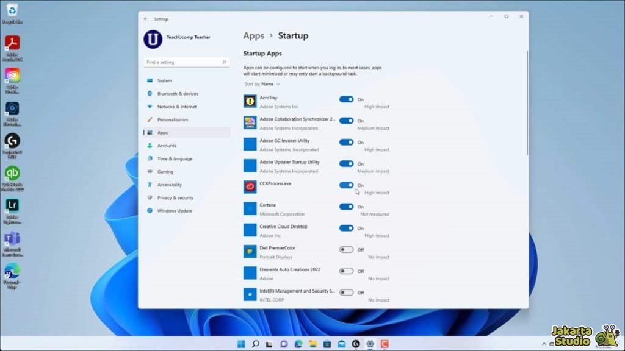Viewport: 625px width, 351px height.
Task: Click the Cortana app name
Action: point(267,205)
